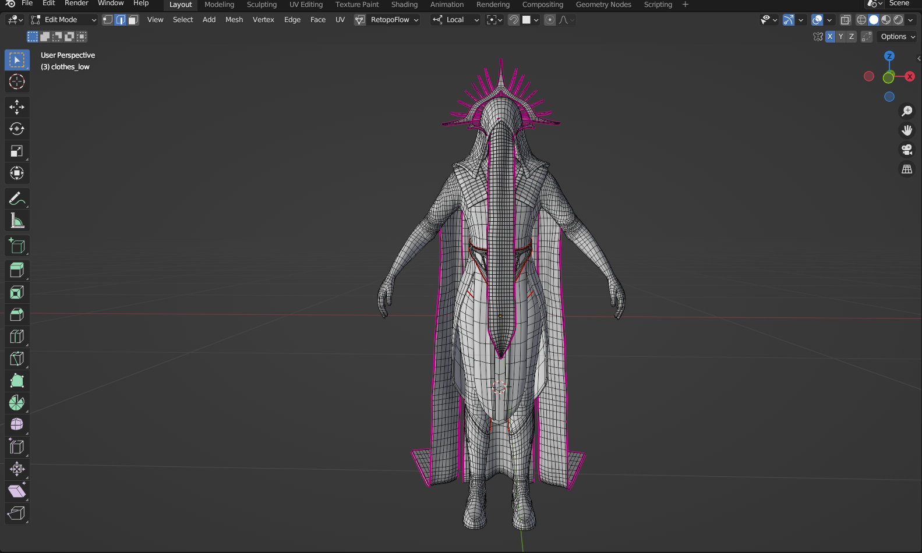
Task: Enable edge select mode
Action: pyautogui.click(x=121, y=20)
